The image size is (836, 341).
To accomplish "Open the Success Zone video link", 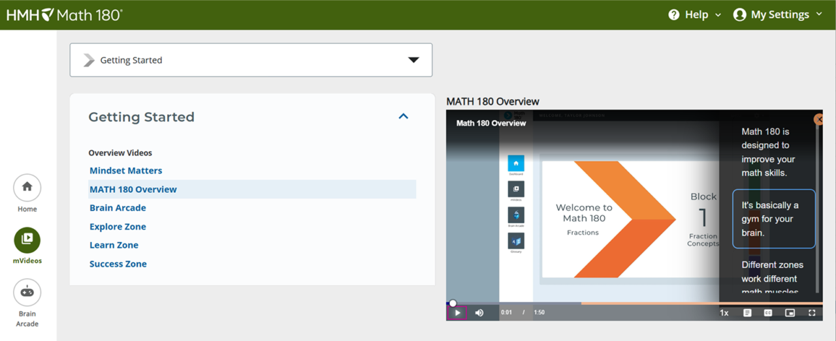I will [118, 264].
